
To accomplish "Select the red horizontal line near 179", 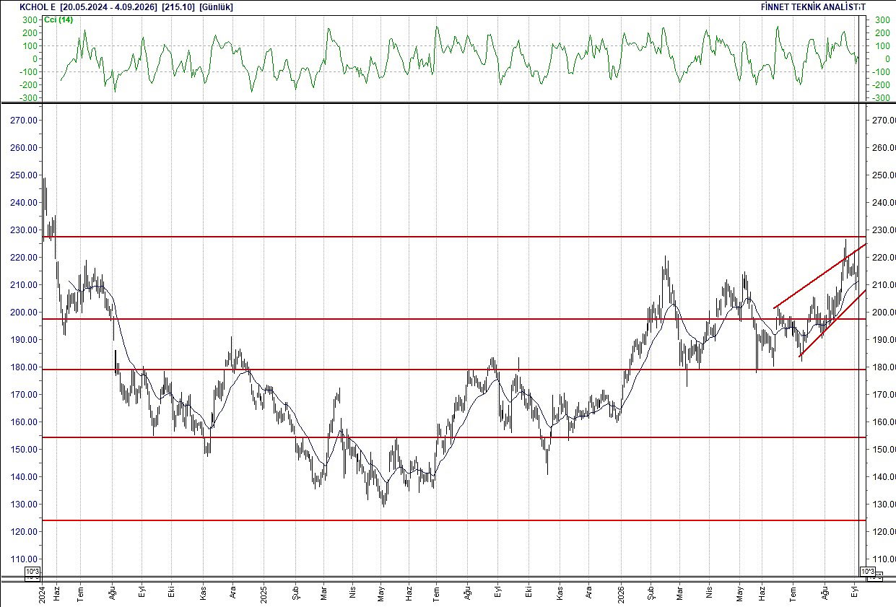I will tap(453, 370).
